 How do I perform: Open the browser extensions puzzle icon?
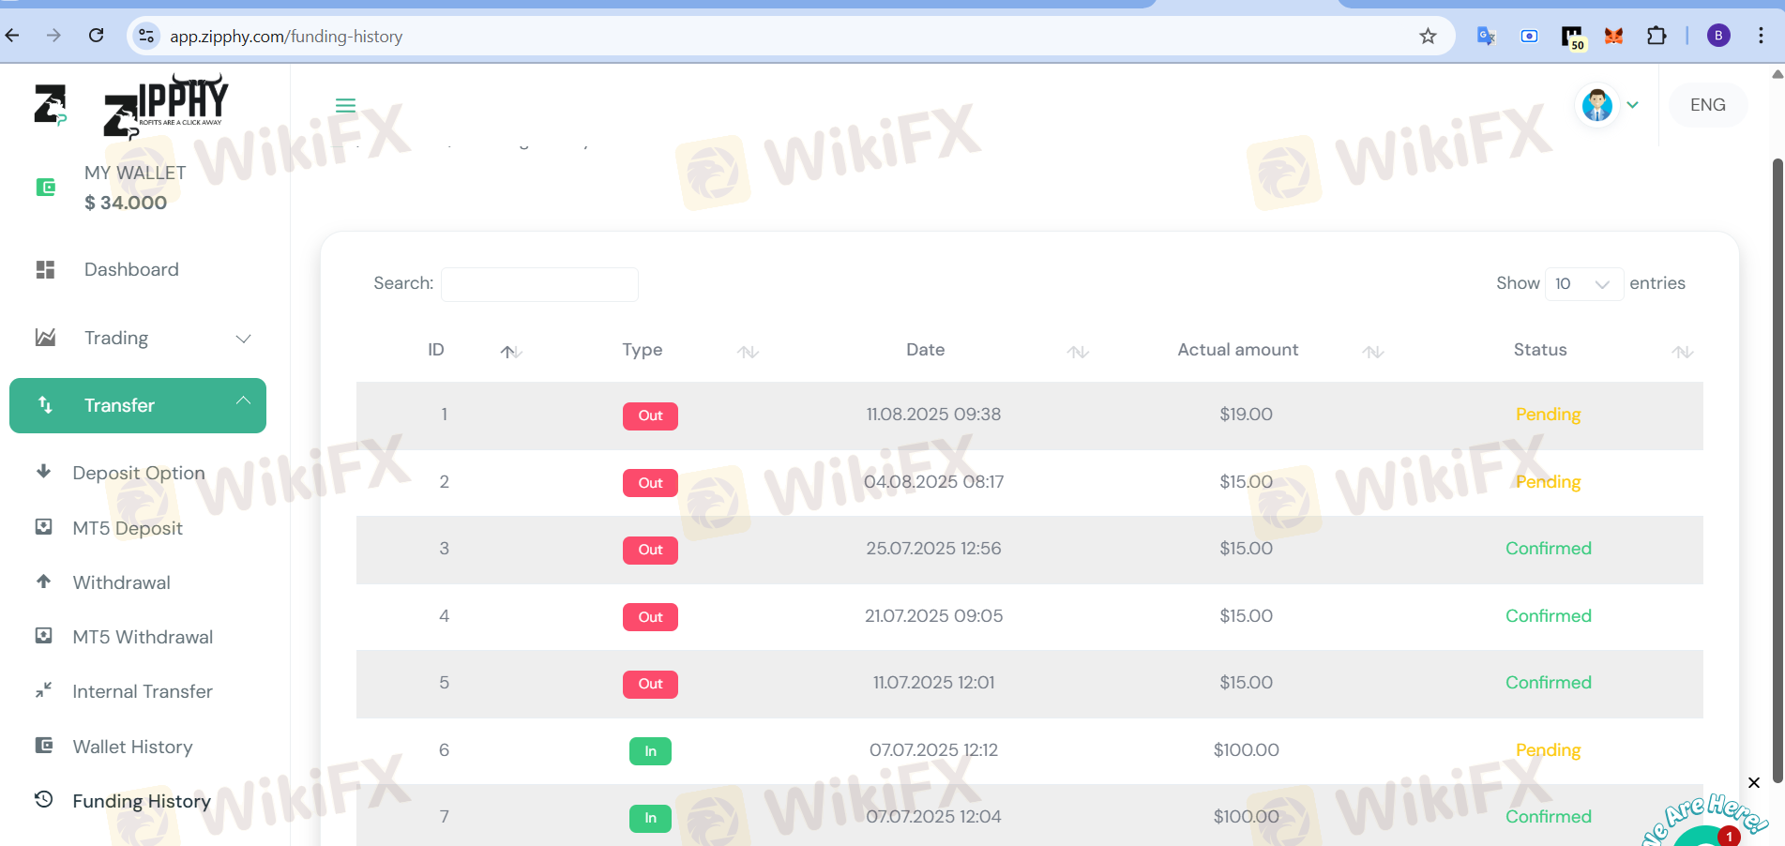[x=1656, y=37]
